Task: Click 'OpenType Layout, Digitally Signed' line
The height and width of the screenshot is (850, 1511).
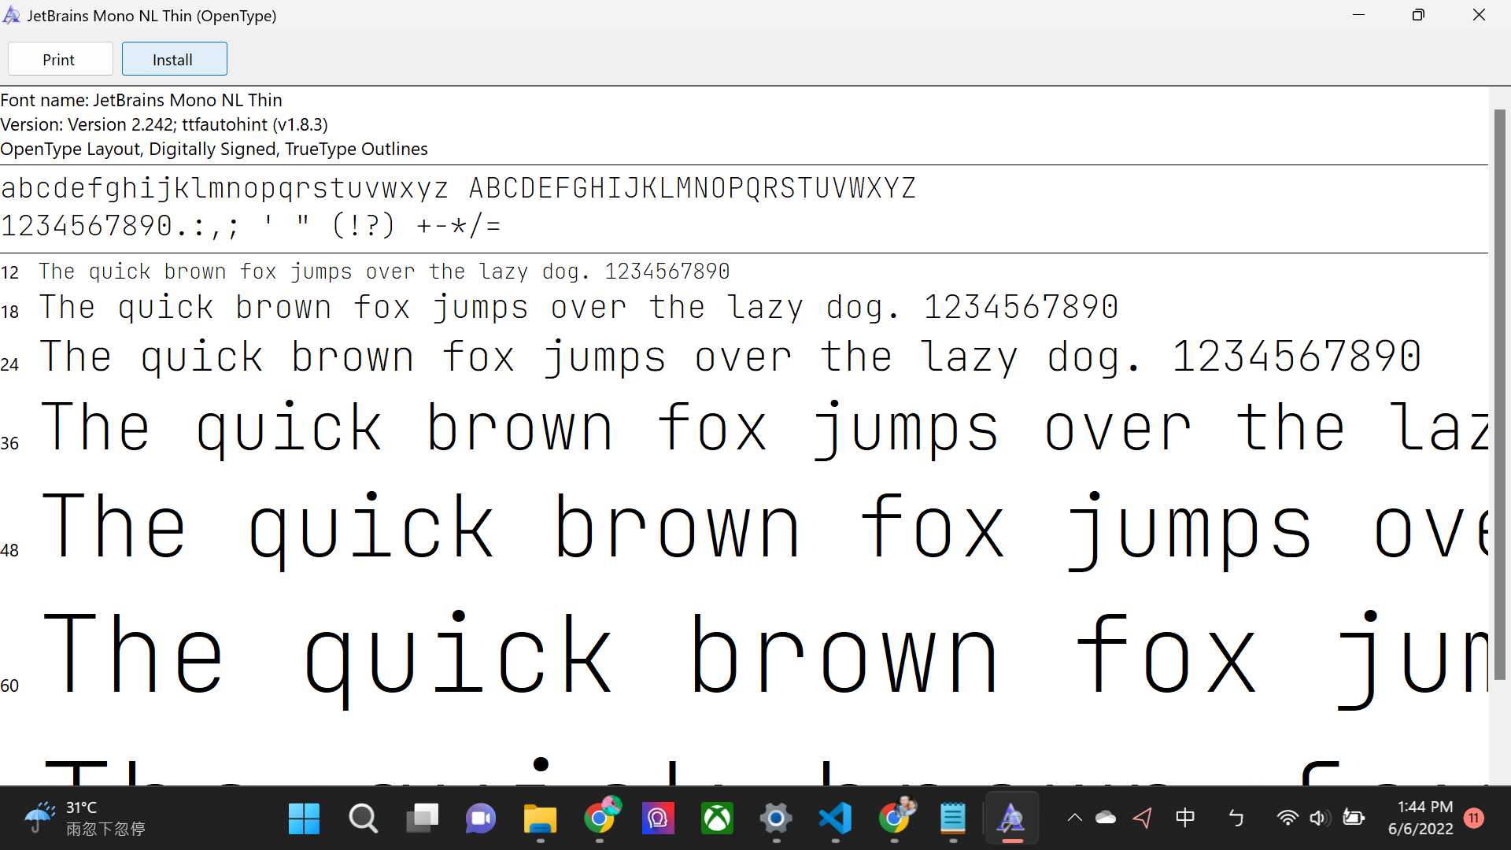Action: tap(214, 149)
